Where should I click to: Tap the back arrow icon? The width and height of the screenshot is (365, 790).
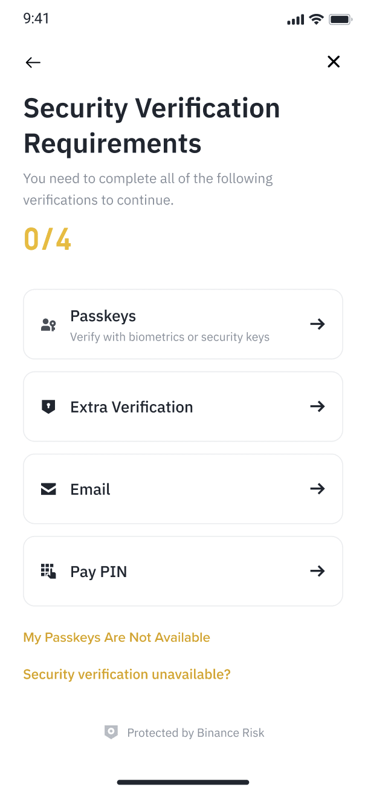[33, 62]
